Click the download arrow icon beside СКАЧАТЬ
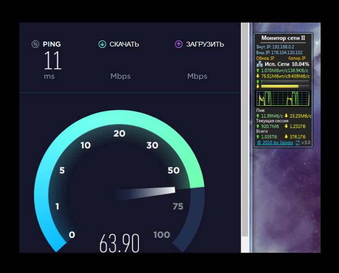The image size is (339, 273). click(x=102, y=44)
